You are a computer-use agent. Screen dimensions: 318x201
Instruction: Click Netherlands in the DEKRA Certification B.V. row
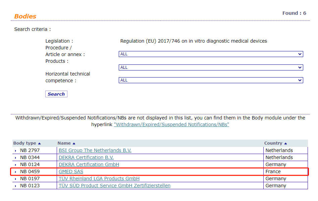[x=279, y=158]
